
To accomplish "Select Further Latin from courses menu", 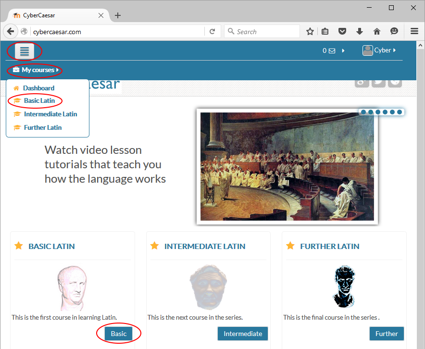I will [43, 127].
